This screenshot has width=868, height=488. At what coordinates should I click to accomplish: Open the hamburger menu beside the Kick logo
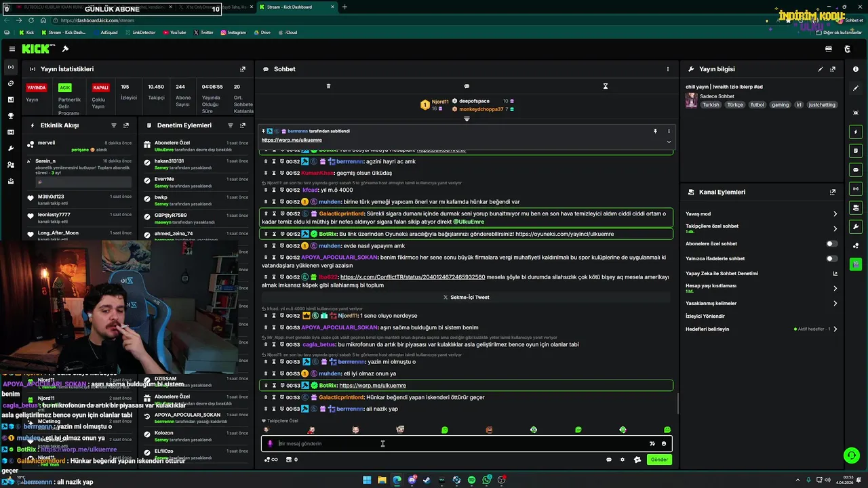click(x=12, y=49)
